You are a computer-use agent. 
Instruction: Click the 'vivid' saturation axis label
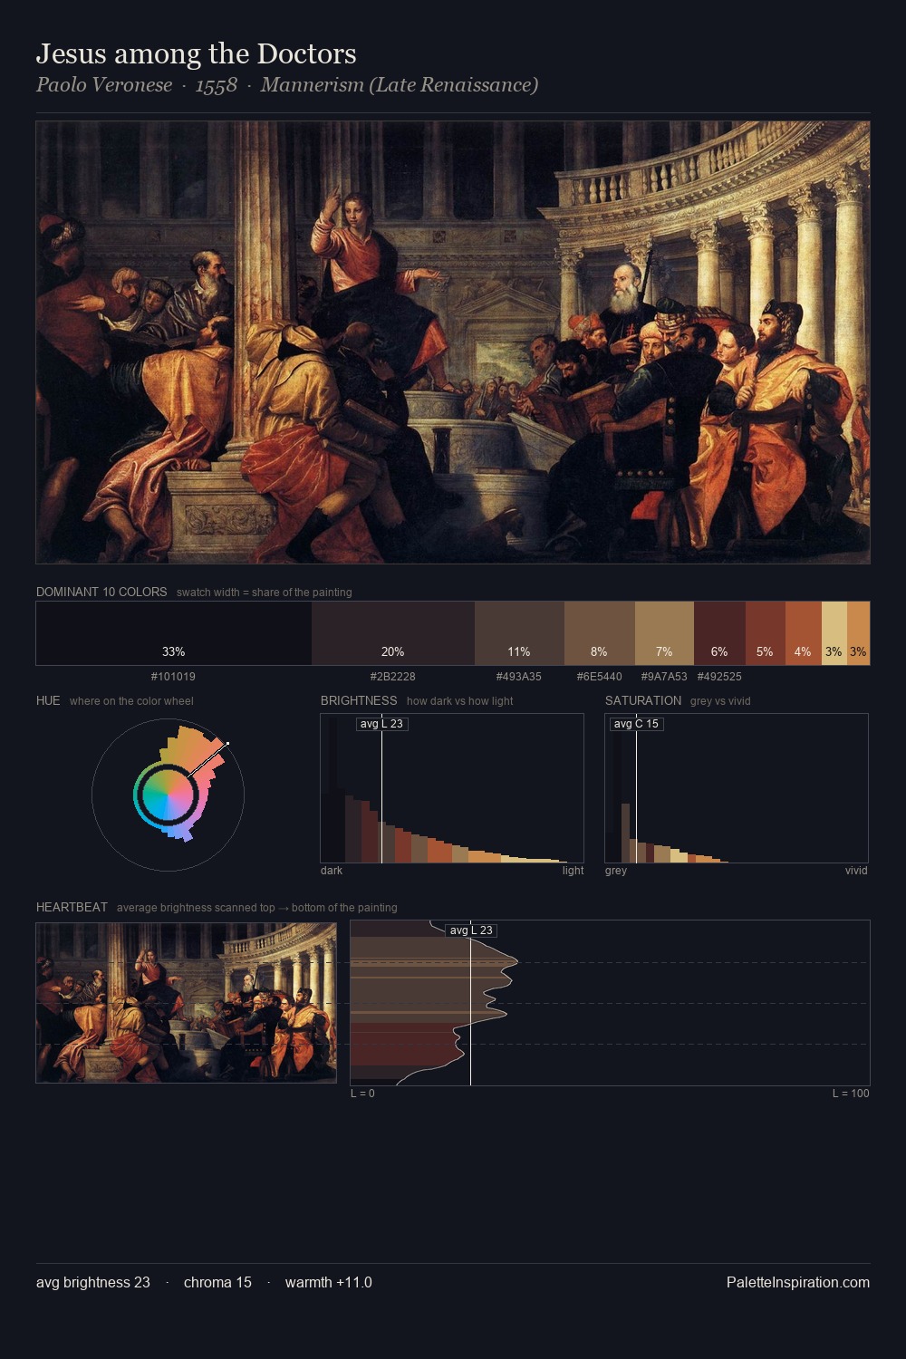(x=856, y=871)
